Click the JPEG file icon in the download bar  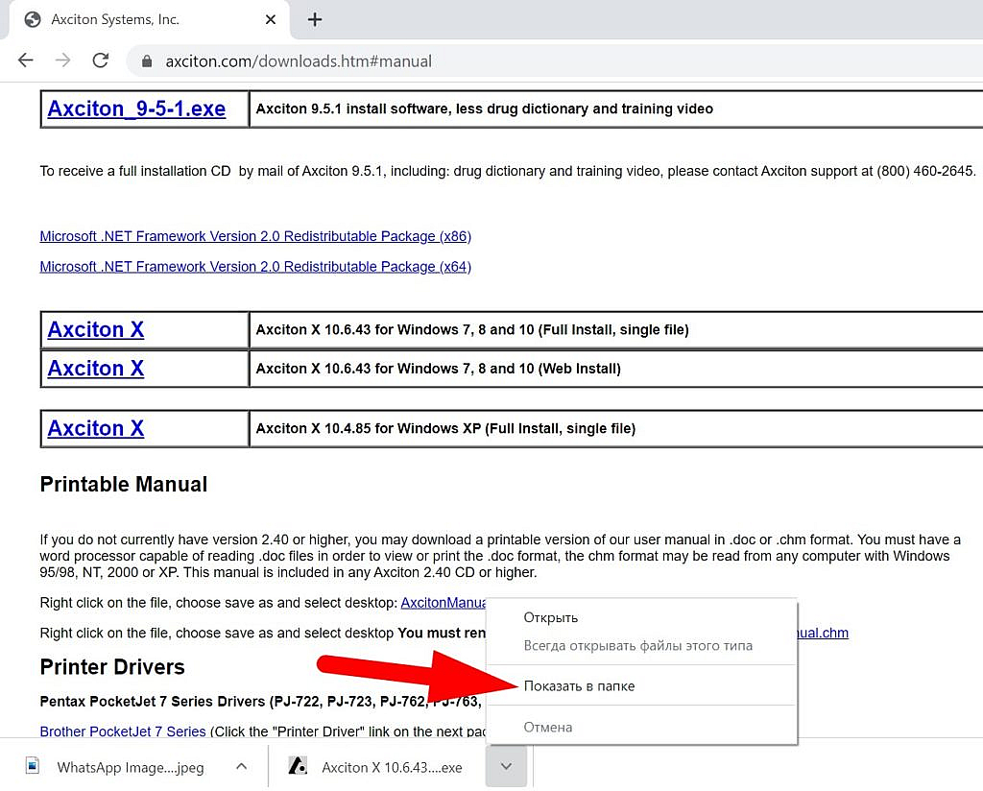point(33,765)
